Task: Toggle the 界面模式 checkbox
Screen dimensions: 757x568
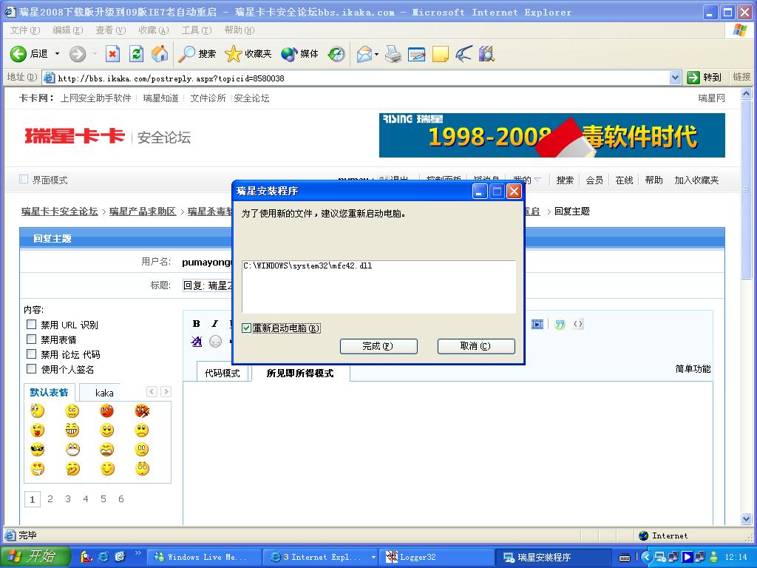Action: [24, 179]
